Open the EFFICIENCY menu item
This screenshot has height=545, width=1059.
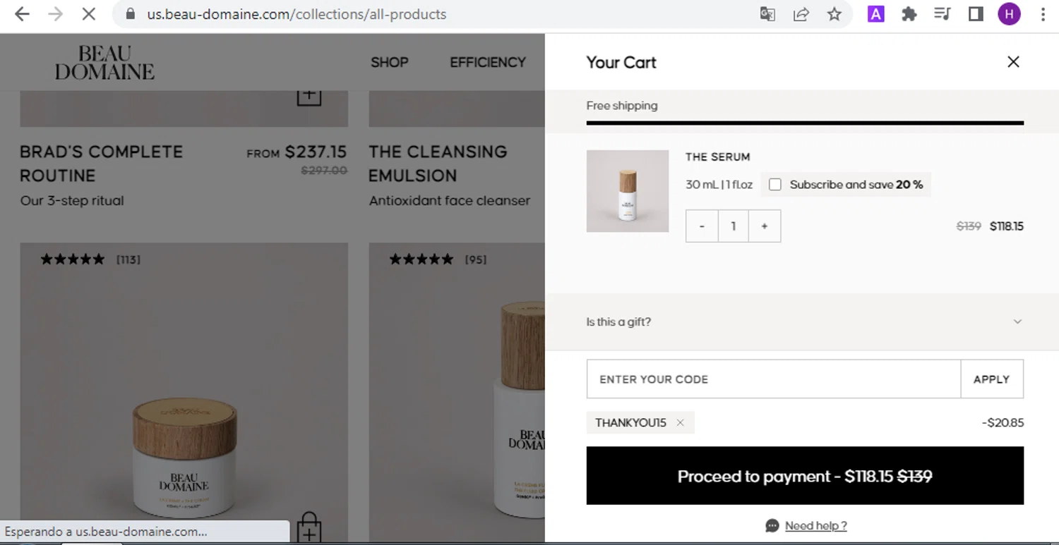[488, 62]
